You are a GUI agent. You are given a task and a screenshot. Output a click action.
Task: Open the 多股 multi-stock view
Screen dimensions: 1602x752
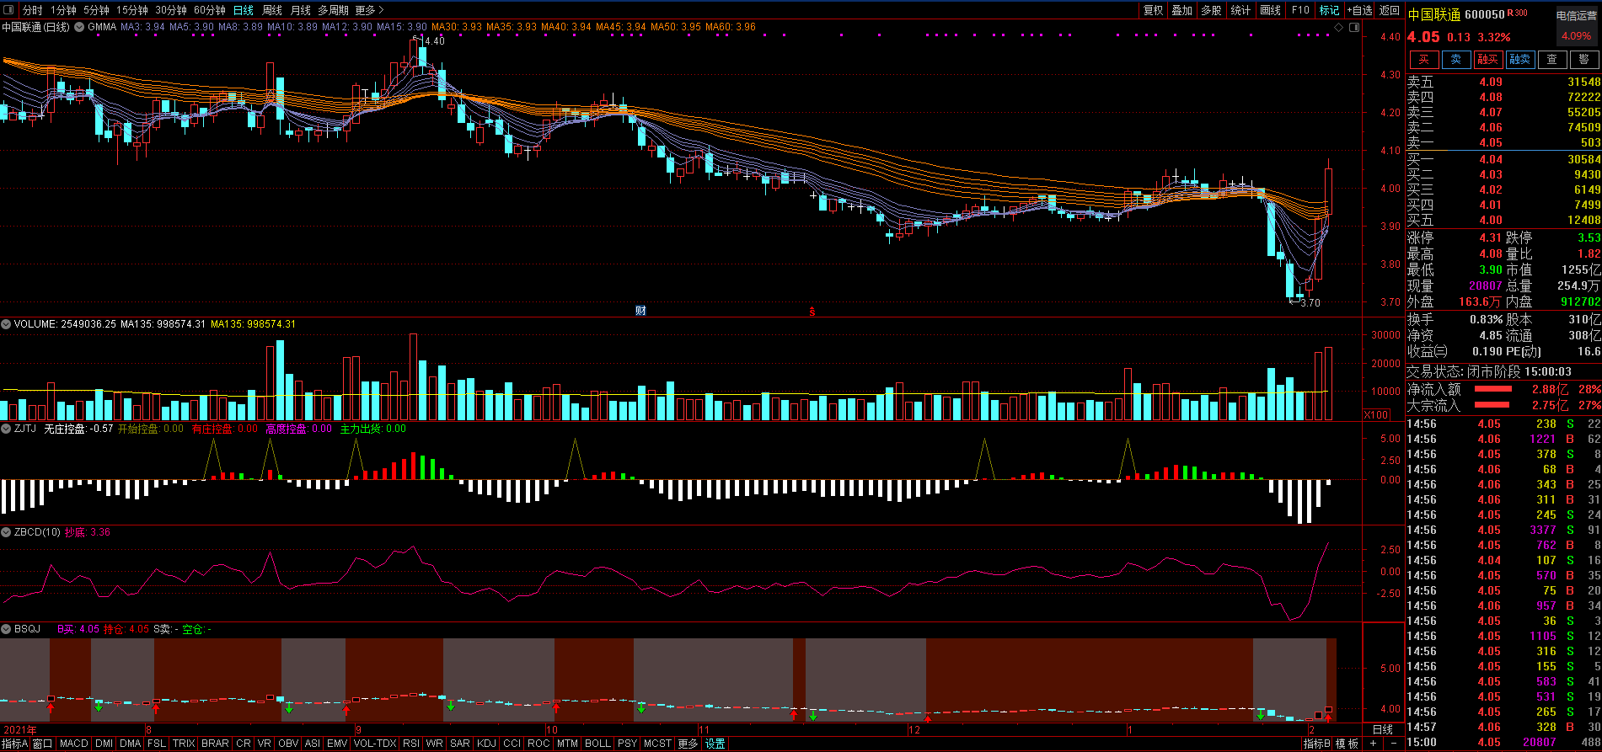pyautogui.click(x=1211, y=10)
